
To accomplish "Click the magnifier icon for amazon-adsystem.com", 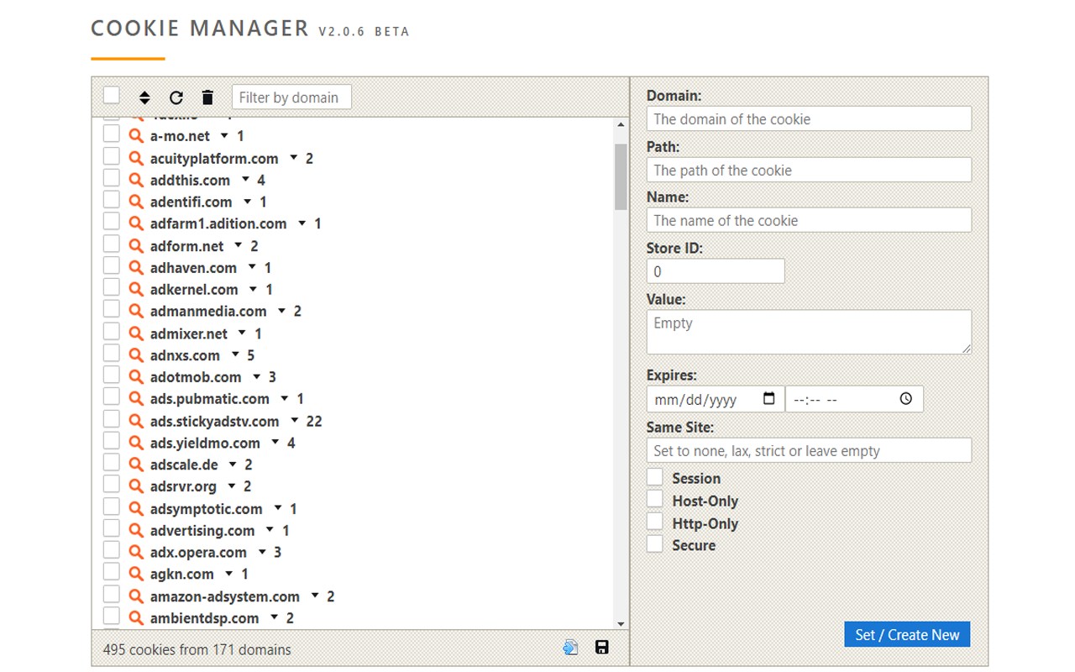I will click(136, 596).
